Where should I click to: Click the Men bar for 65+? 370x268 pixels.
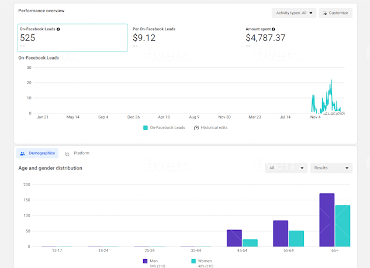[x=327, y=220]
